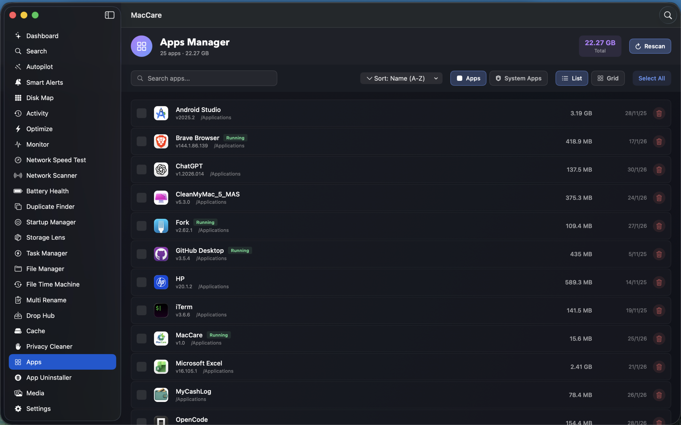
Task: Switch to the Apps filter tab
Action: click(468, 78)
